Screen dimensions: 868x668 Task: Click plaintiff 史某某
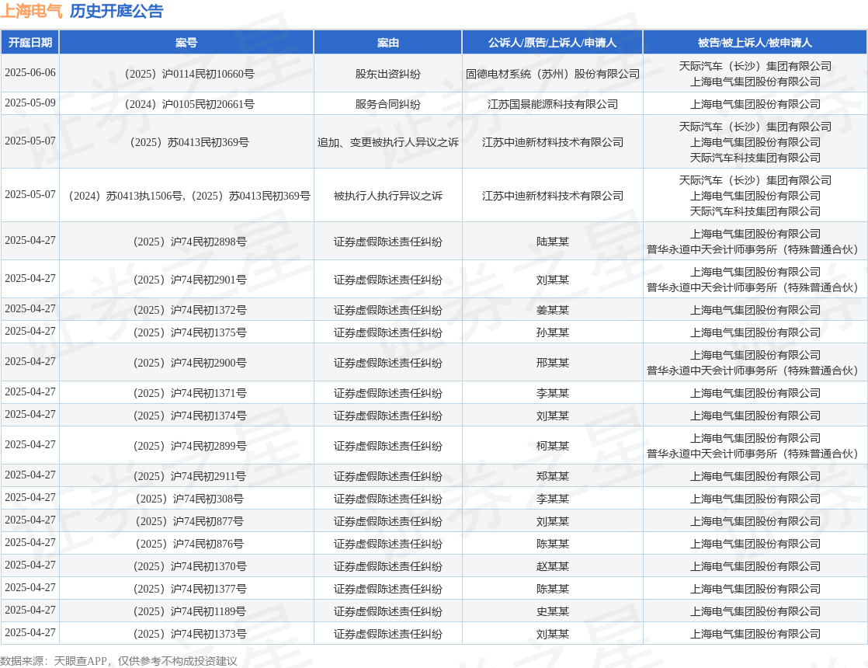pos(553,612)
